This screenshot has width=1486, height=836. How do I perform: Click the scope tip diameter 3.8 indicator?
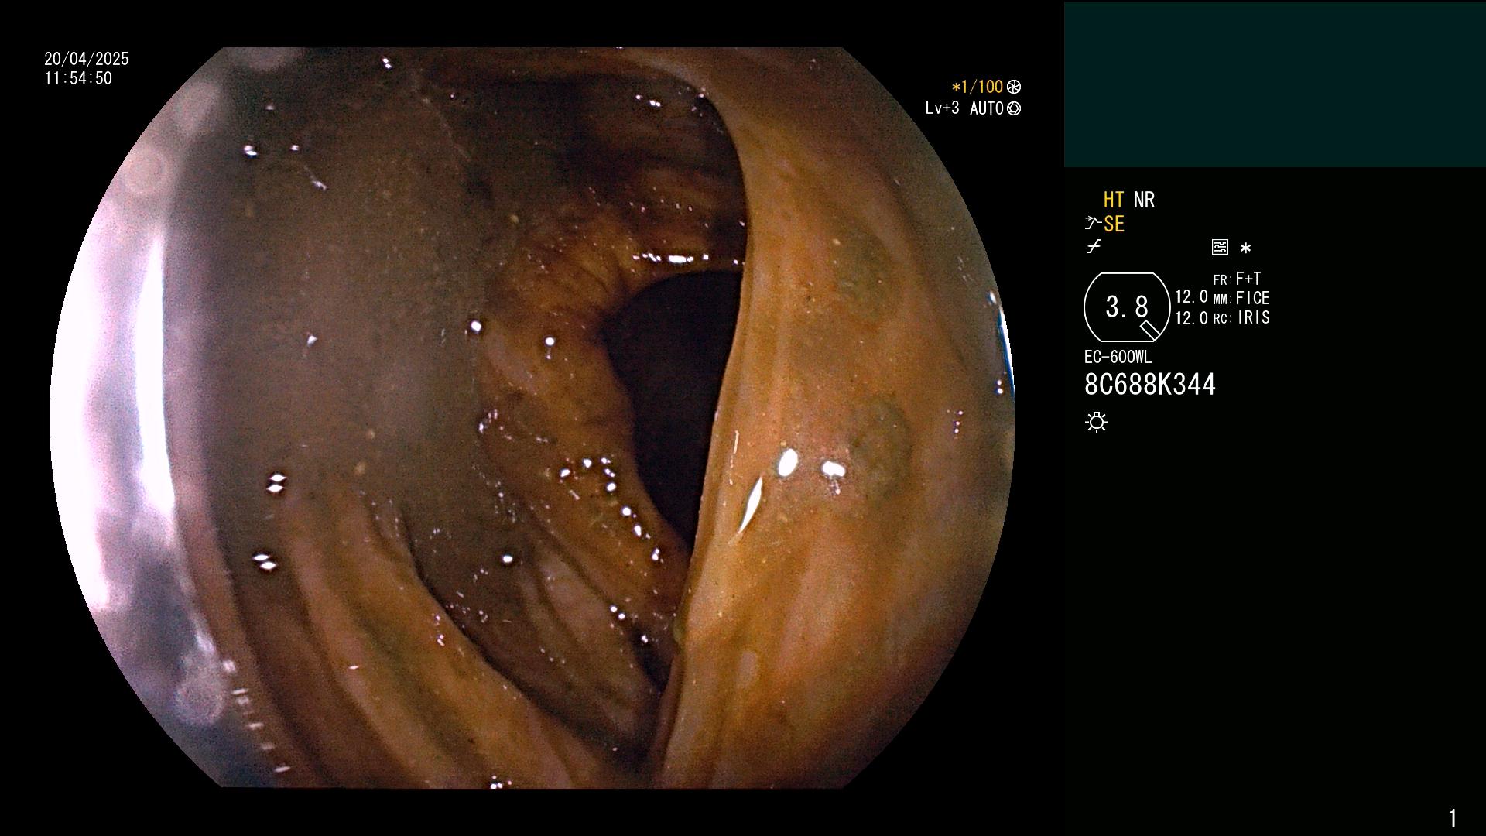coord(1127,307)
